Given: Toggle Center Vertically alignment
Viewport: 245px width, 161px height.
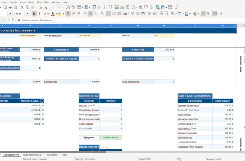Looking at the screenshot, I should tap(90, 14).
